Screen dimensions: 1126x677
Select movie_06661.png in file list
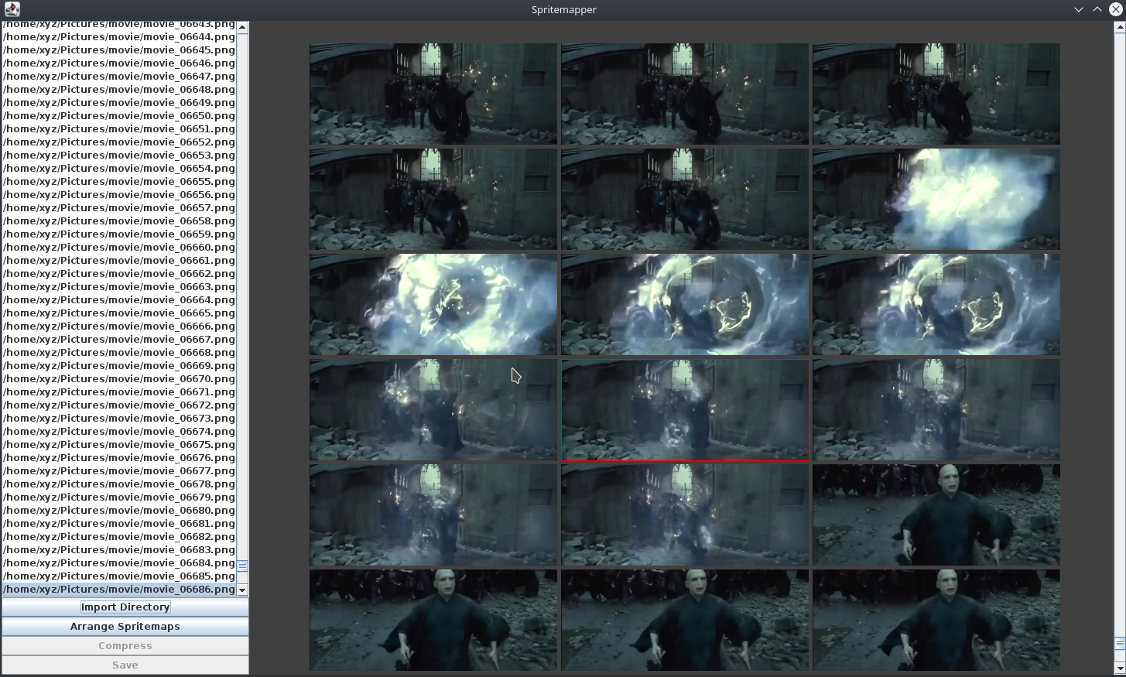tap(119, 260)
